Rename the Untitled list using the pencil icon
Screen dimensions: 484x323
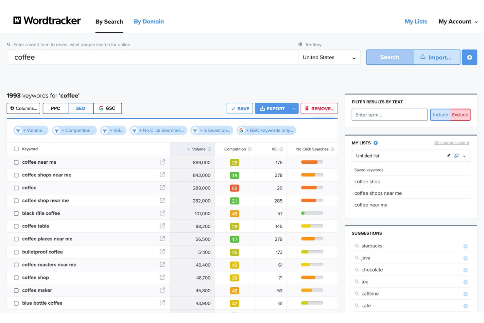[448, 156]
